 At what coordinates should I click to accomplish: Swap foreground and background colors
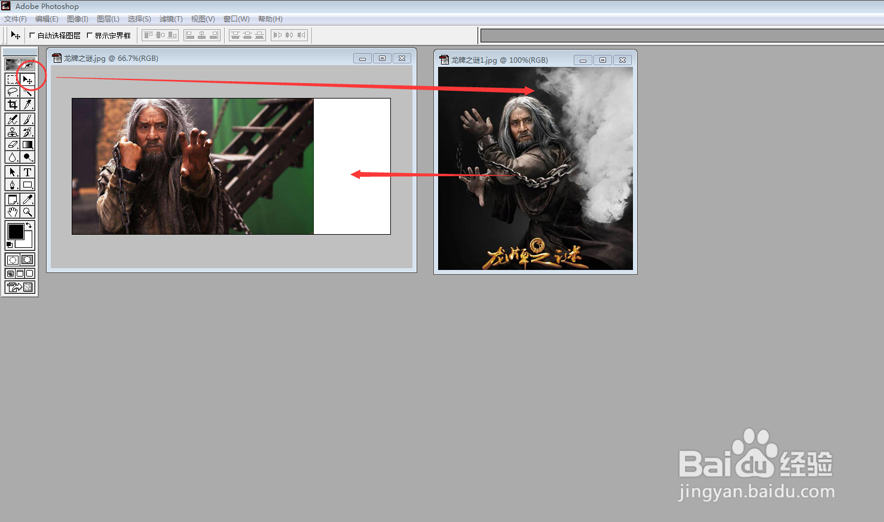coord(29,225)
